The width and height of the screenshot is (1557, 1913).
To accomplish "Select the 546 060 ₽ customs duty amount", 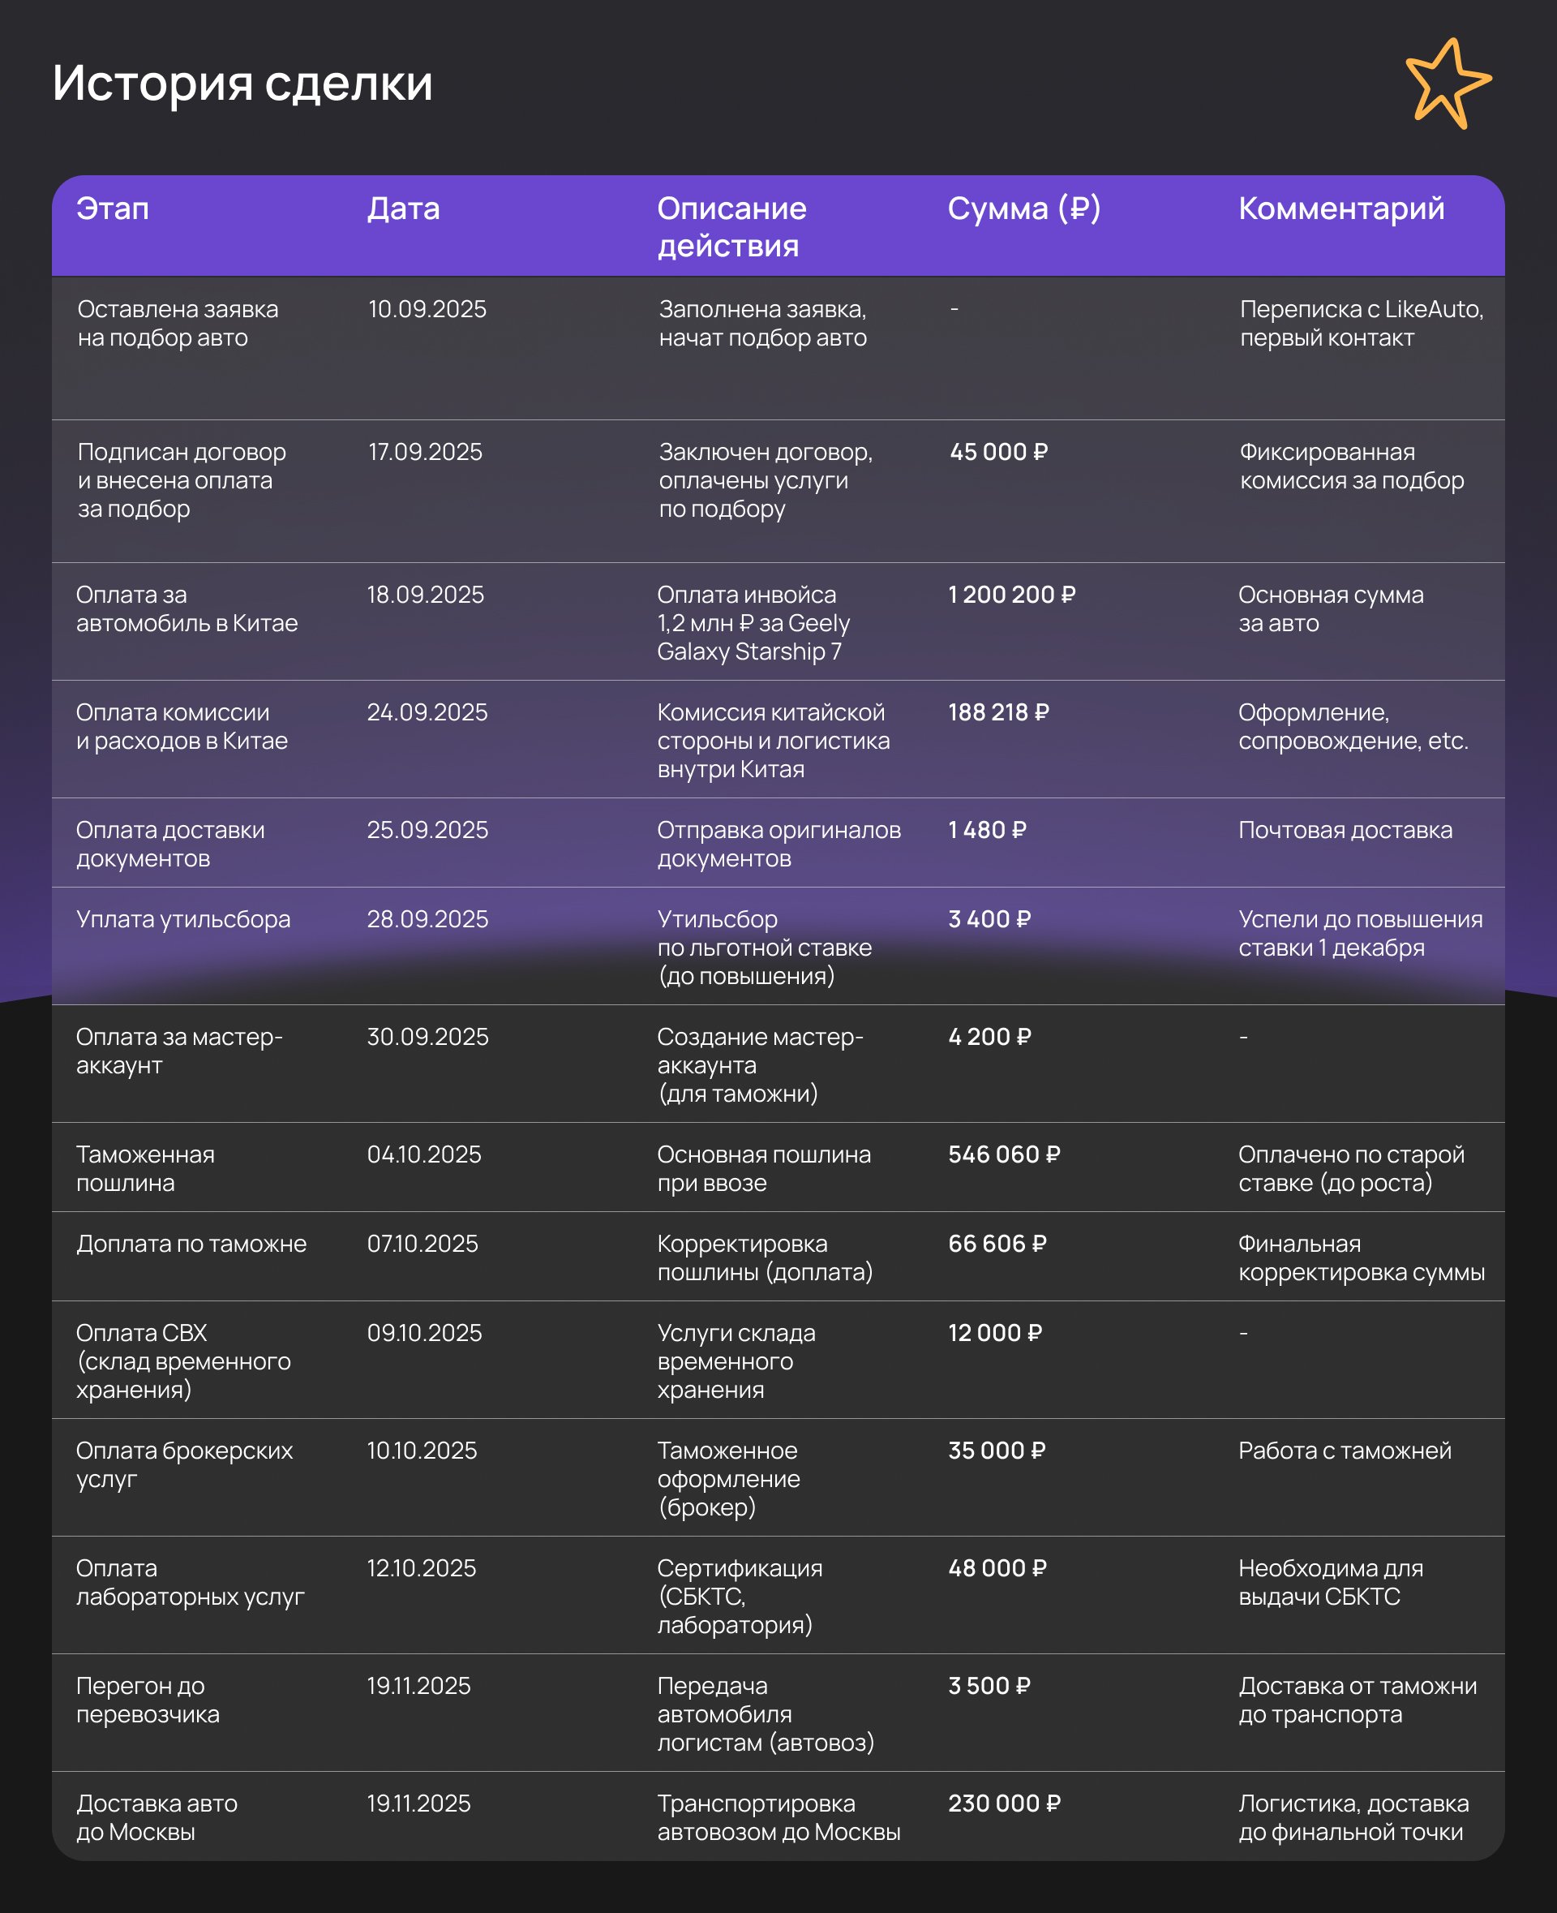I will (1004, 1154).
